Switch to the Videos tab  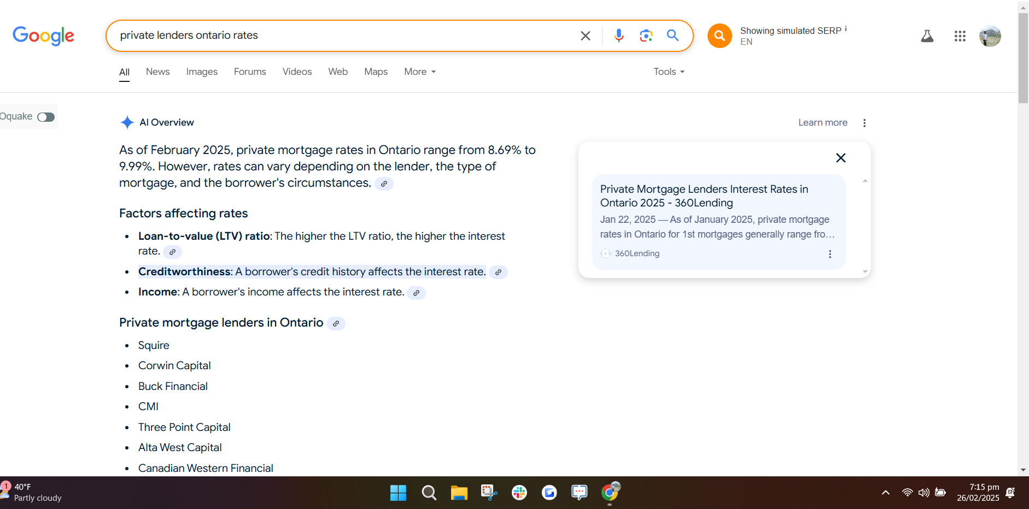coord(297,72)
